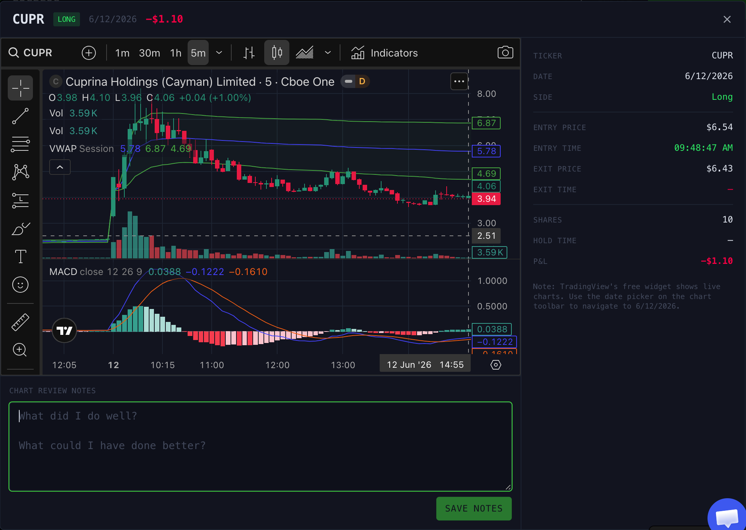
Task: Click the 12 Jun '26 14:55 time label
Action: point(425,365)
